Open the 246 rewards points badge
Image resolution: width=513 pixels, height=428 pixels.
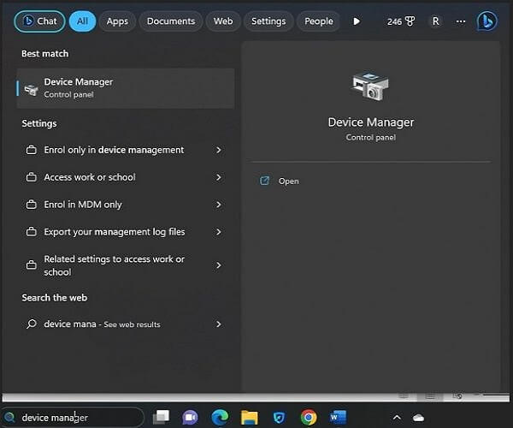point(401,21)
